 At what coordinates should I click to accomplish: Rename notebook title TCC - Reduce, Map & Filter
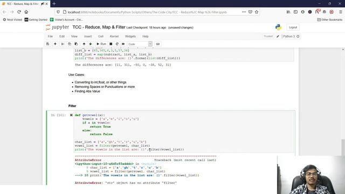[x=99, y=27]
